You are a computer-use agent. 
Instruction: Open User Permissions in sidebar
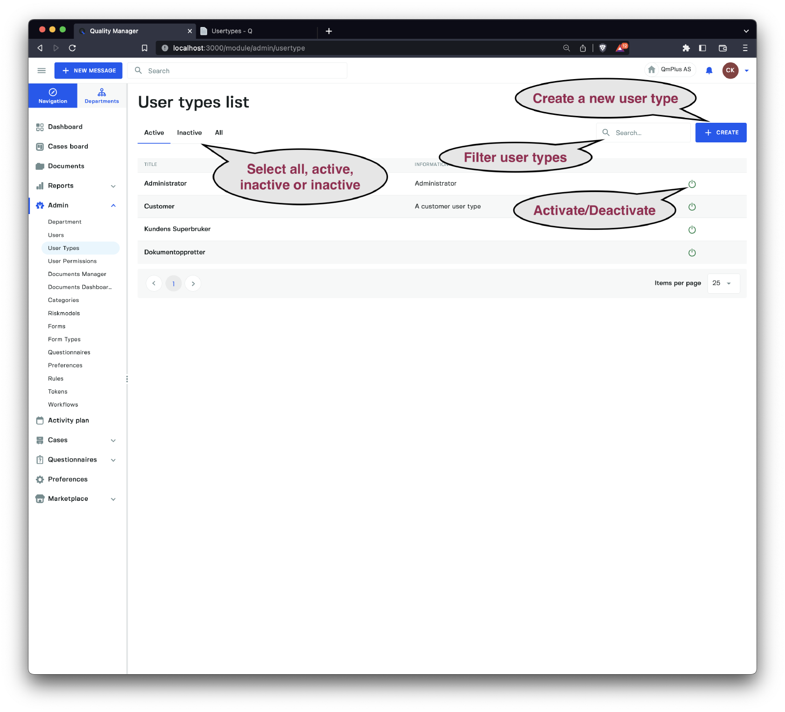pyautogui.click(x=72, y=261)
